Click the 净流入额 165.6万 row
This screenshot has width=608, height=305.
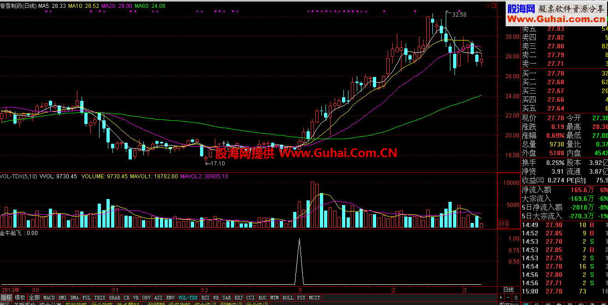564,189
